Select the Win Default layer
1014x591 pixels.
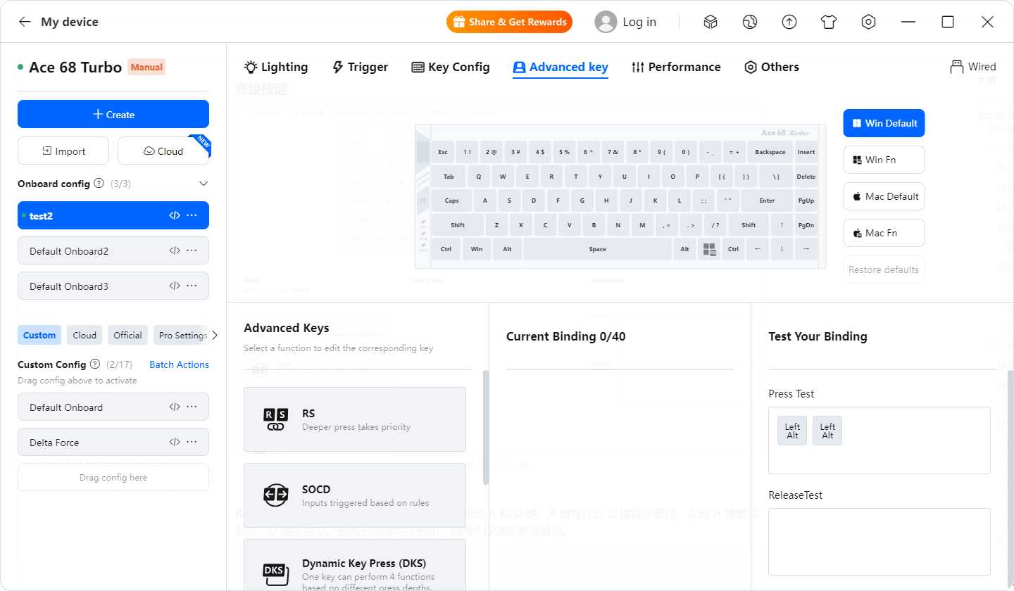[x=884, y=123]
